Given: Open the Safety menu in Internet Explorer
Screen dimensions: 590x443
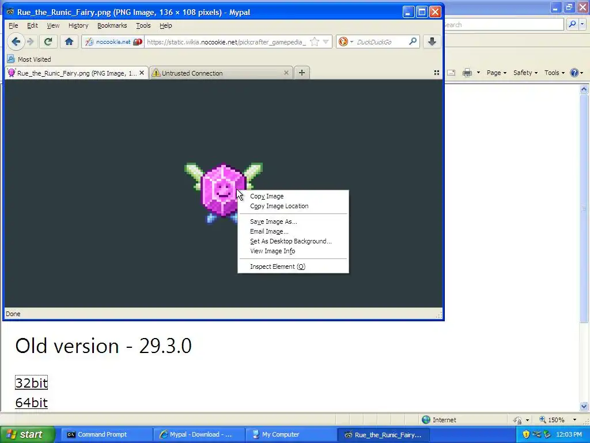Looking at the screenshot, I should coord(525,73).
